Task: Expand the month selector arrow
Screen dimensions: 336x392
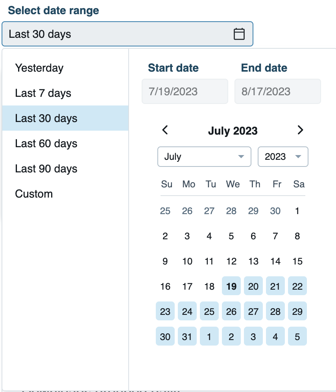Action: click(241, 157)
